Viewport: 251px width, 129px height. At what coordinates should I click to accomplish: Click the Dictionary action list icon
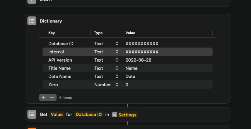(32, 21)
